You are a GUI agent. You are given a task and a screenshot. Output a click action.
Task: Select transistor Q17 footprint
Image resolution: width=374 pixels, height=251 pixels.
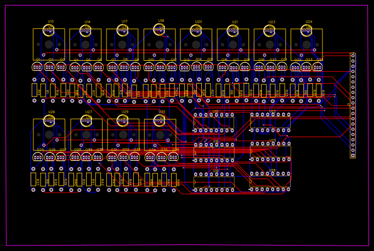pyautogui.click(x=234, y=67)
